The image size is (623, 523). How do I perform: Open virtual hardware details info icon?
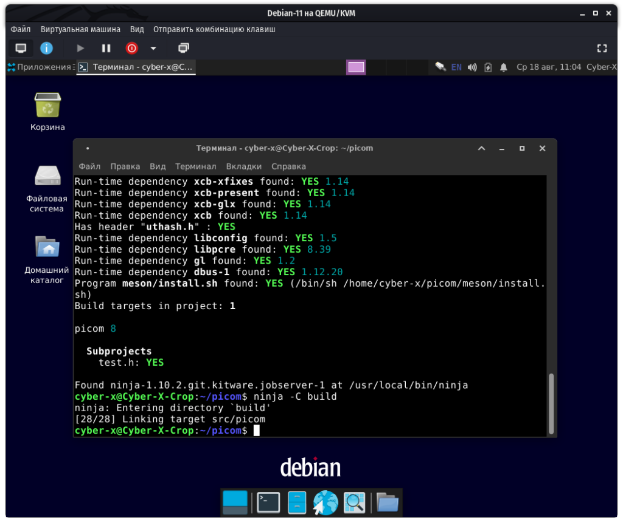(46, 48)
